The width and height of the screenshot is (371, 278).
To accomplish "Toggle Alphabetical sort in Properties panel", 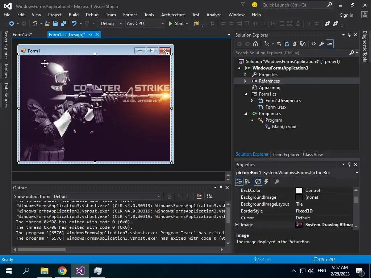I will (247, 182).
